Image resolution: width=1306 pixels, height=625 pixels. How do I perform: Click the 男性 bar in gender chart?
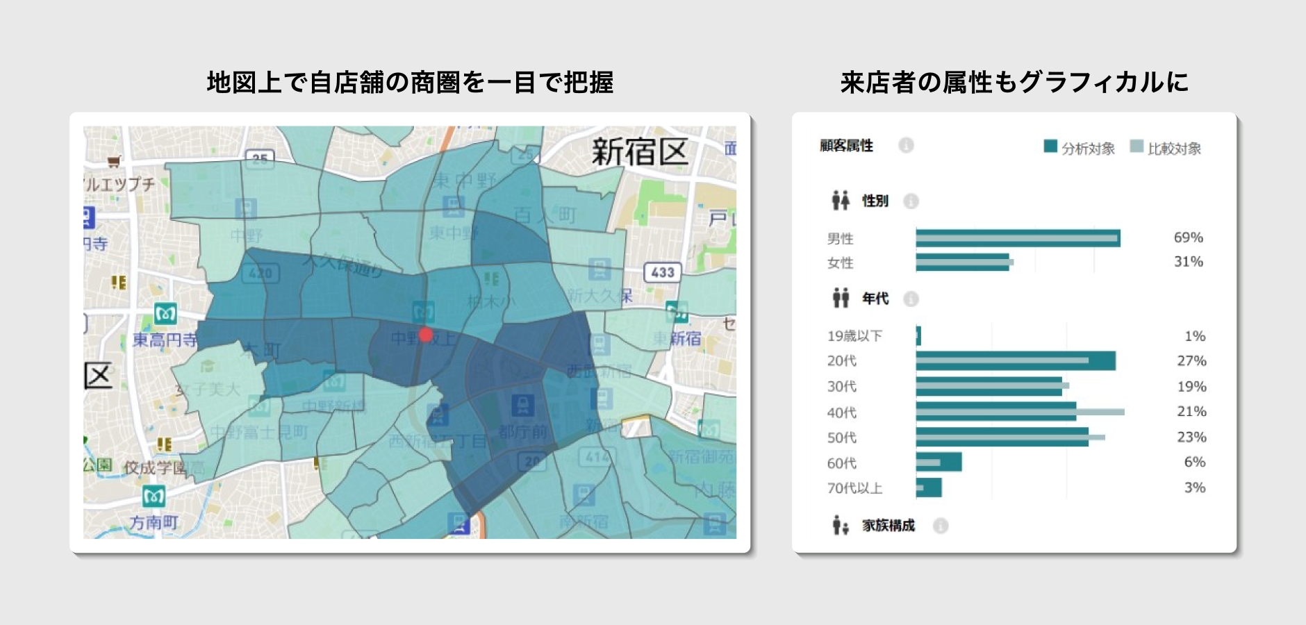coord(1018,238)
